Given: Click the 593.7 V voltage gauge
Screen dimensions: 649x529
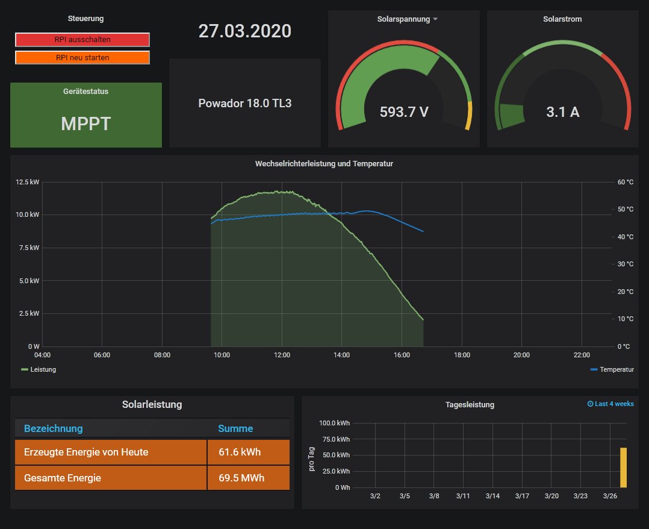Looking at the screenshot, I should point(404,112).
